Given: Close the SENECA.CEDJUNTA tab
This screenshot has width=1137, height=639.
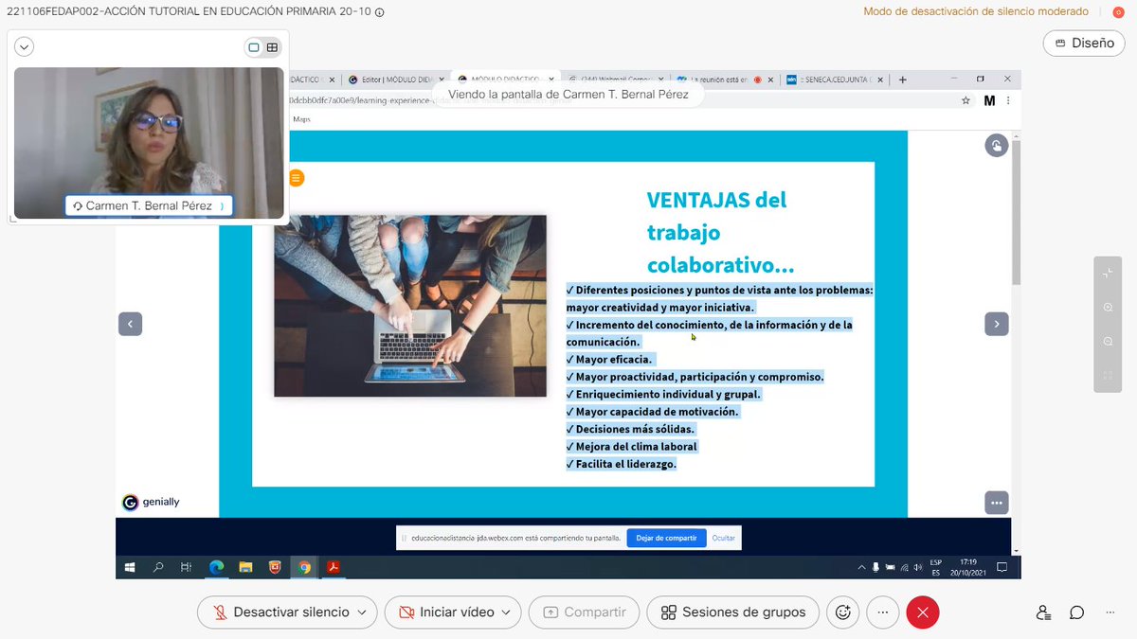Looking at the screenshot, I should 879,80.
